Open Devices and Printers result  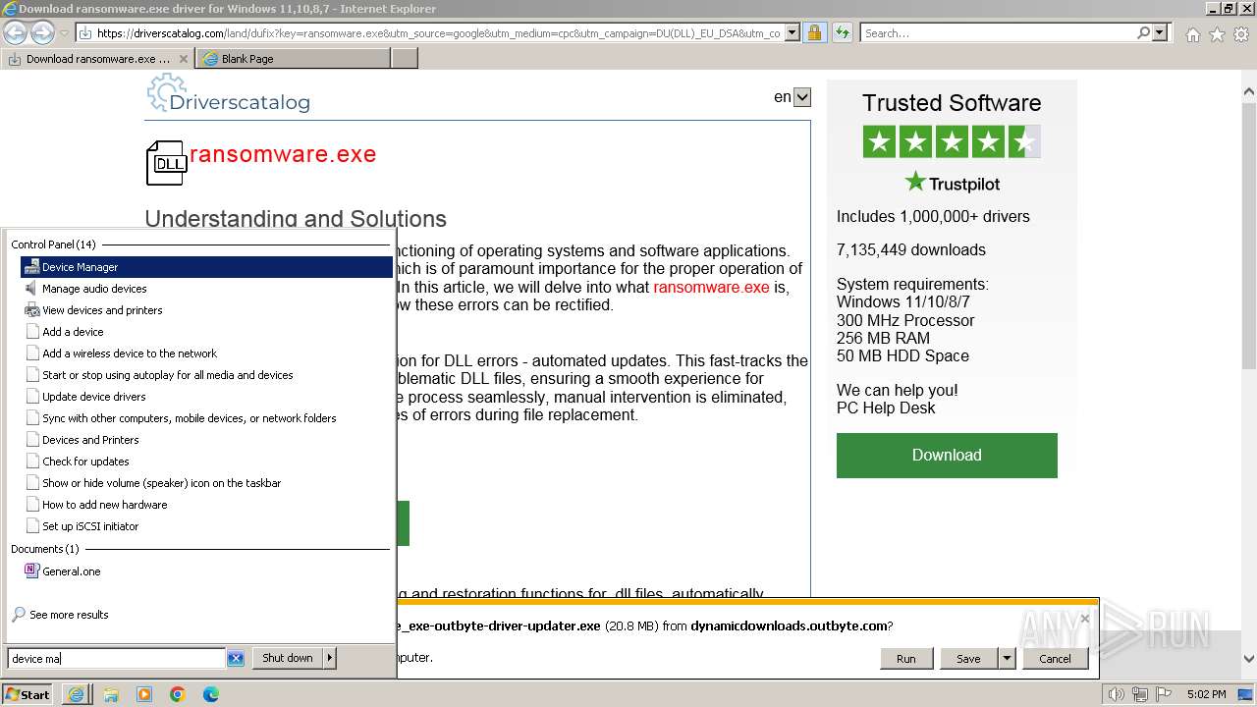(x=206, y=440)
